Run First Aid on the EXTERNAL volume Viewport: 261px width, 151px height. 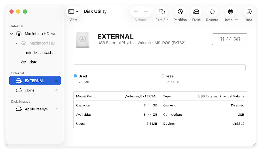click(162, 11)
